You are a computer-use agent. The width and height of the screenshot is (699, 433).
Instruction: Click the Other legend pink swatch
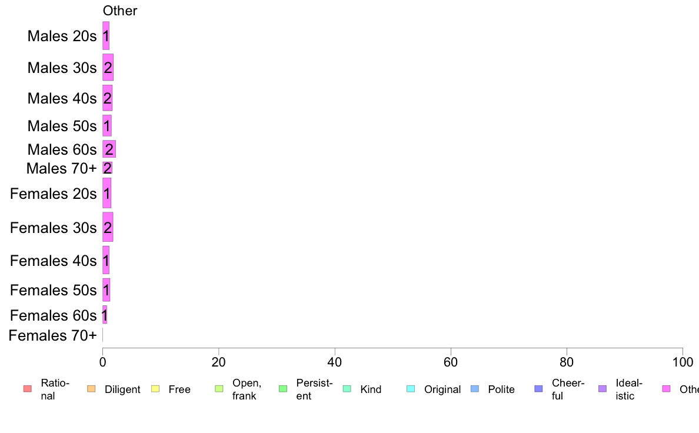point(667,389)
